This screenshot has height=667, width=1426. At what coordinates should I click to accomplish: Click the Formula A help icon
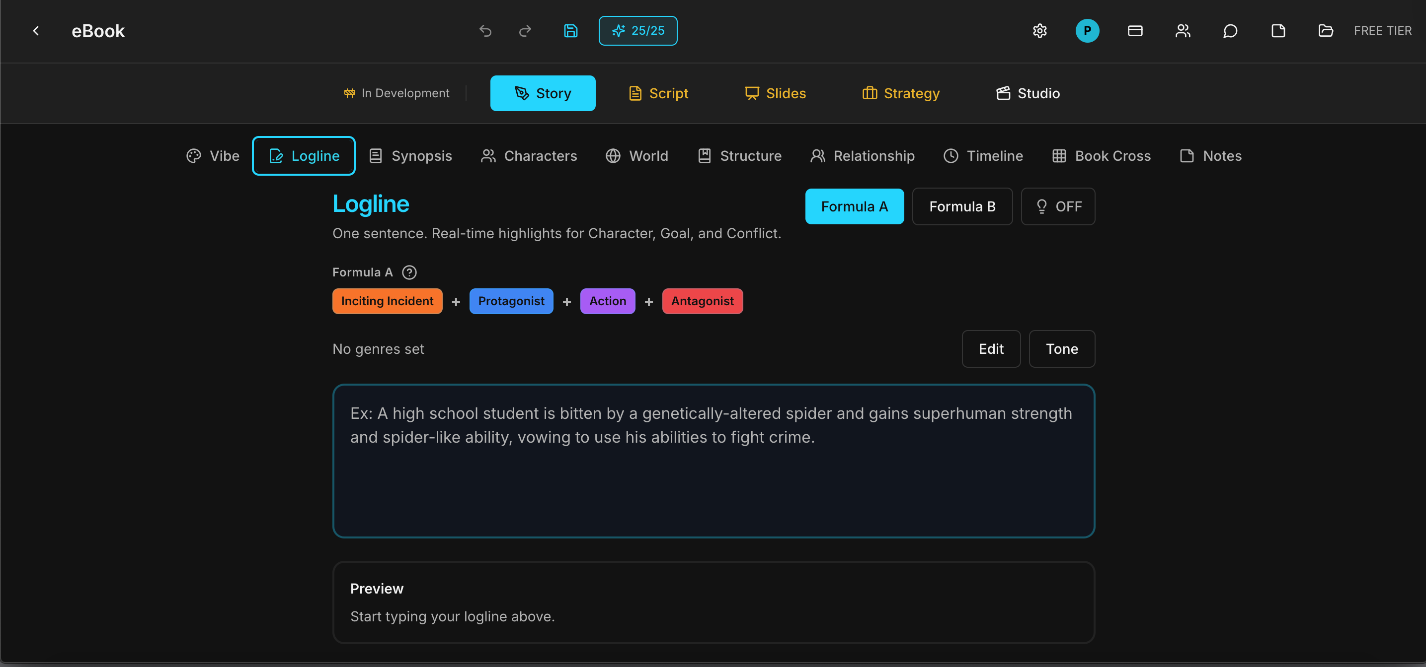click(x=409, y=272)
